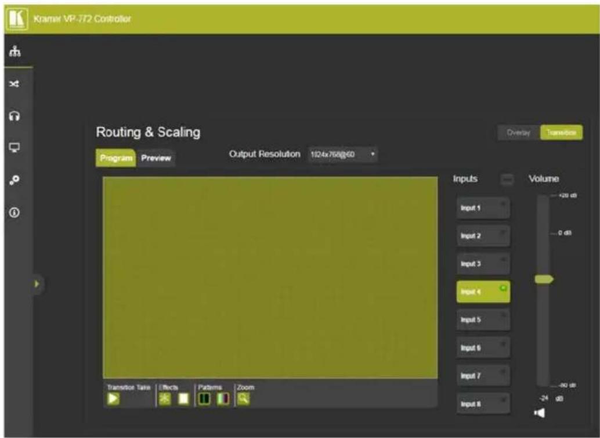Select Input 6
Viewport: 600px width, 438px height.
483,348
